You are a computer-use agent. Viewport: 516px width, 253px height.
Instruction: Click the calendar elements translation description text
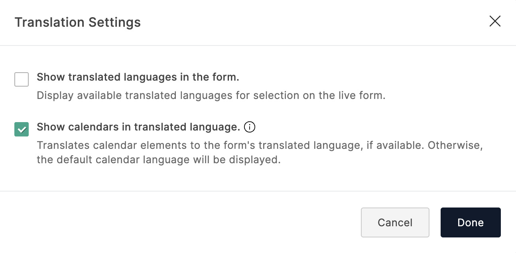260,145
